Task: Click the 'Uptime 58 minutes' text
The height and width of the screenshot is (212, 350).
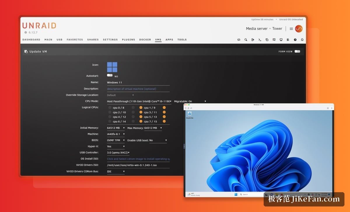Action: [x=262, y=20]
